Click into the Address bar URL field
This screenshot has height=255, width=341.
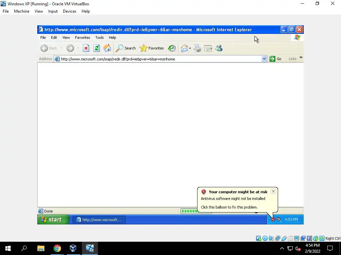pyautogui.click(x=161, y=59)
